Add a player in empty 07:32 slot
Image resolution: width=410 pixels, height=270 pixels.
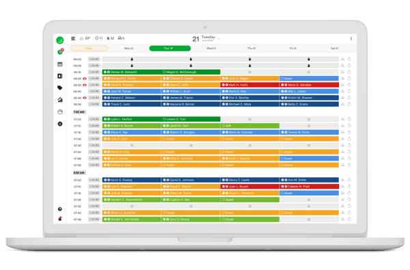(132, 145)
